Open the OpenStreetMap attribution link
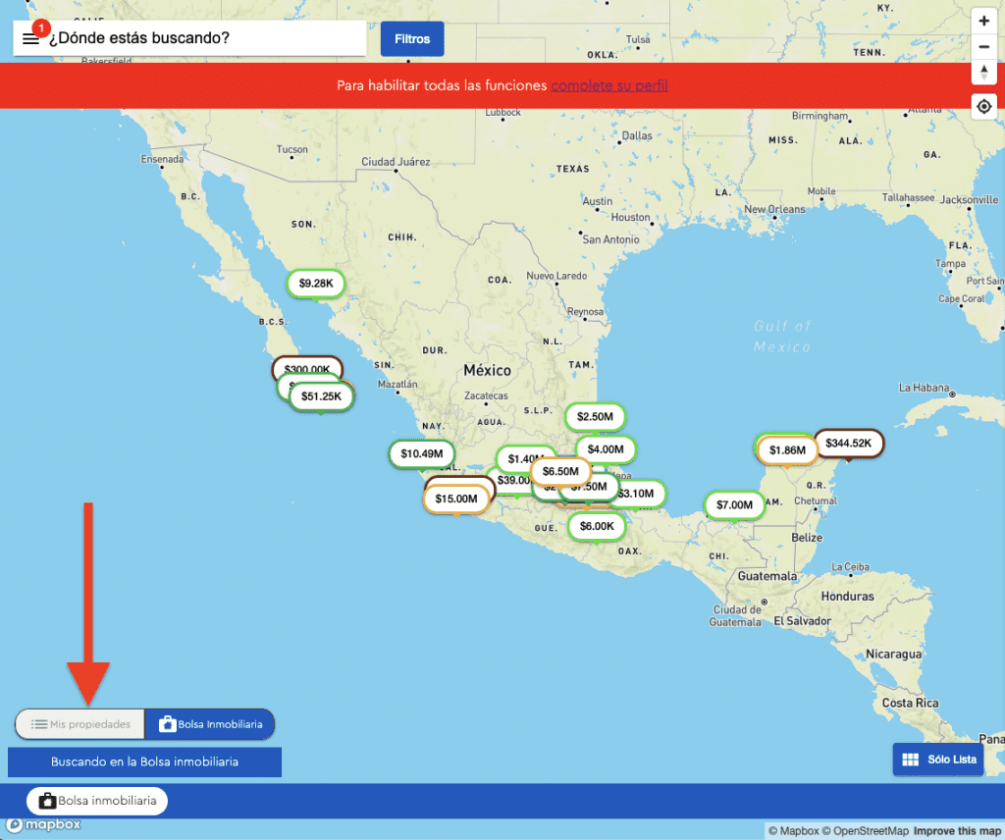The height and width of the screenshot is (840, 1005). click(866, 831)
